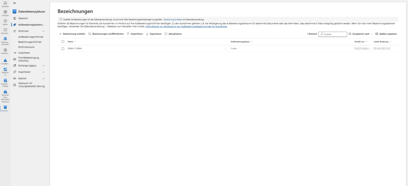
Task: Click the toolbar Importieren upload arrow icon
Action: [128, 34]
